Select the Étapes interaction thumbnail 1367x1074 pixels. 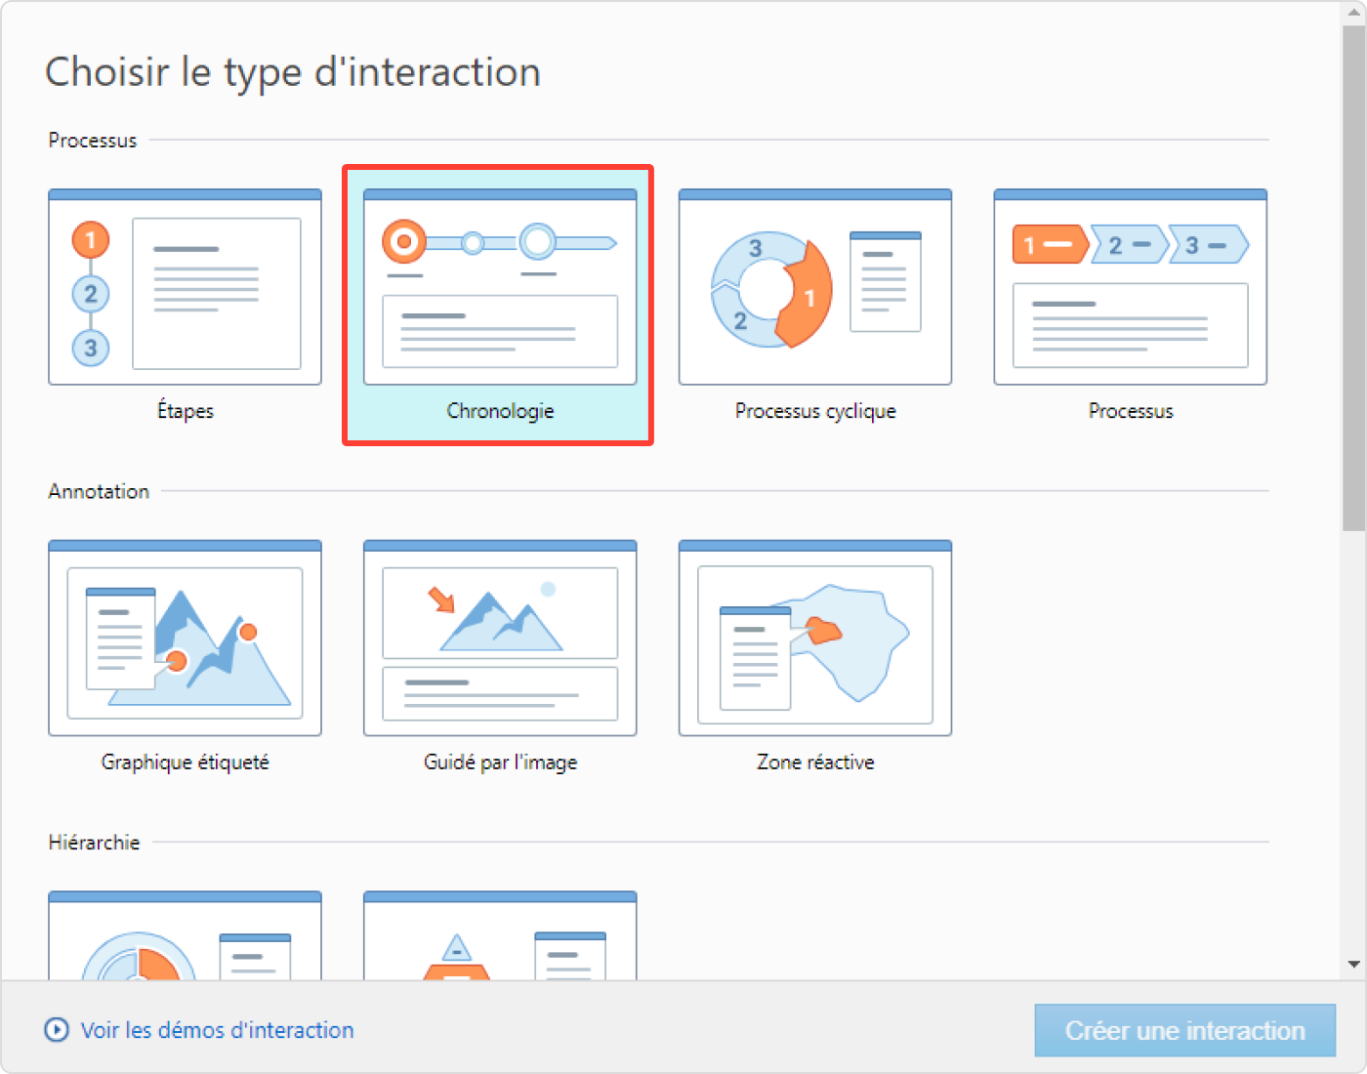[185, 287]
